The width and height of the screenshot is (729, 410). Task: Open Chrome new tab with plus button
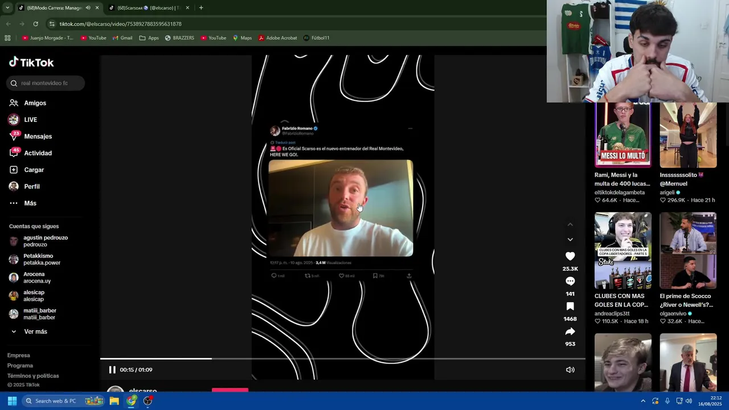(201, 8)
